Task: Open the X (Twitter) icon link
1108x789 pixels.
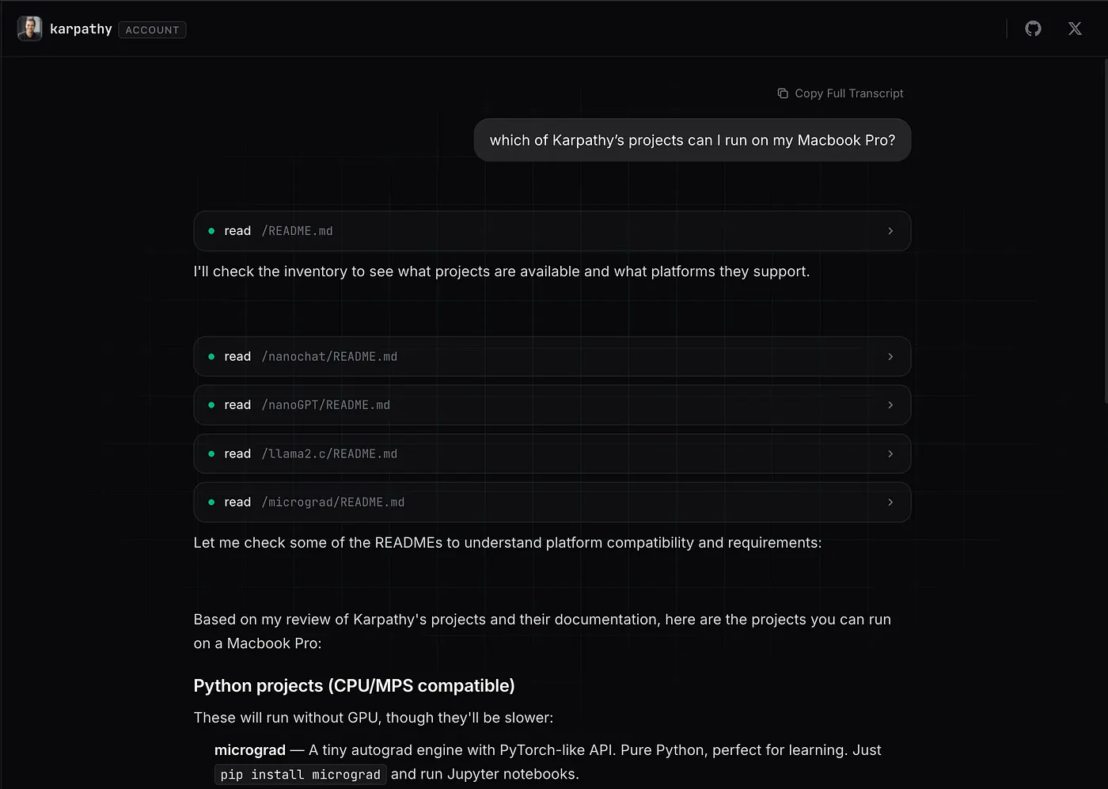Action: (1075, 28)
